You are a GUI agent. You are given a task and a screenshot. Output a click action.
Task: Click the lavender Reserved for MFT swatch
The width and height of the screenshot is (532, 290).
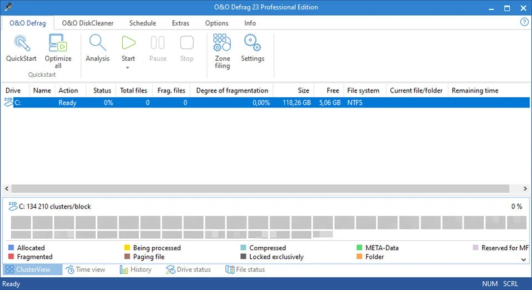tap(476, 248)
